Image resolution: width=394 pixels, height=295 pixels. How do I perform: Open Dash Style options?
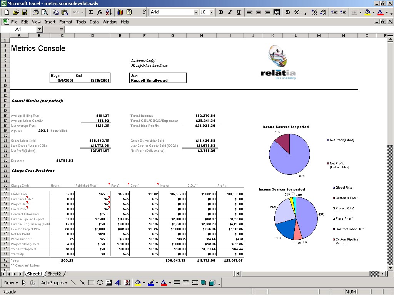186,283
